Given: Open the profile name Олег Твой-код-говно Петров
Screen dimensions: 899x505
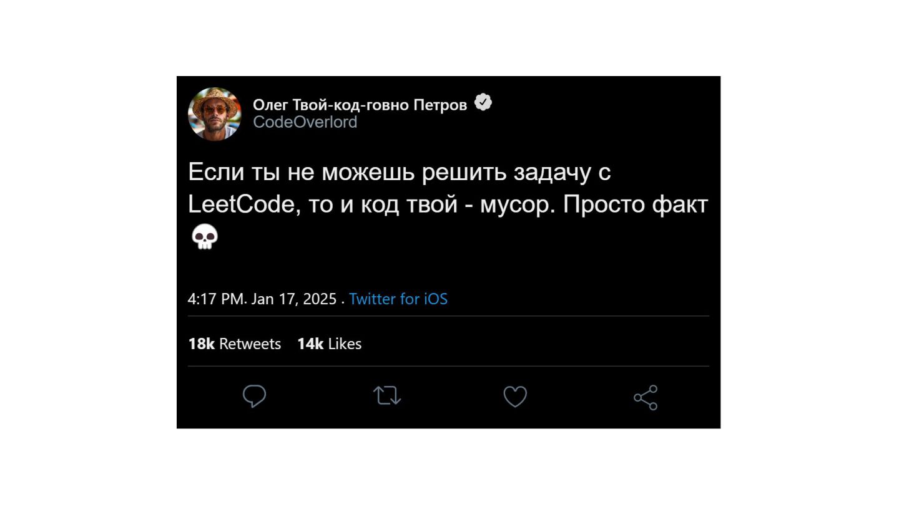Looking at the screenshot, I should (360, 105).
